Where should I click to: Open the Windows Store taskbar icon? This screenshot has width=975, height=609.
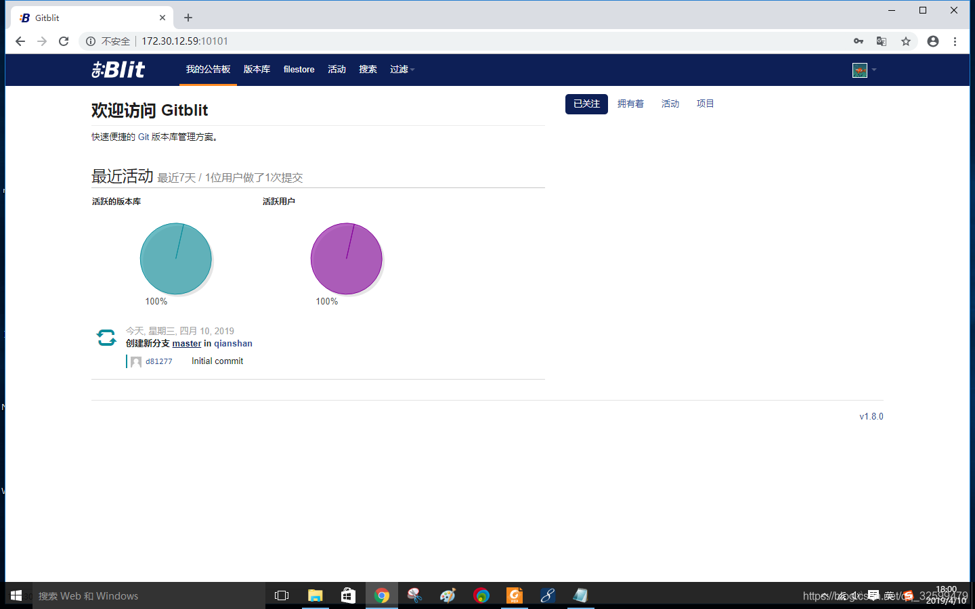348,595
